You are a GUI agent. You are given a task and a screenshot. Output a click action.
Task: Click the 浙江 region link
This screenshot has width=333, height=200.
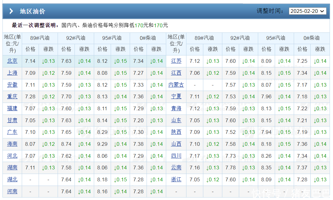176,179
